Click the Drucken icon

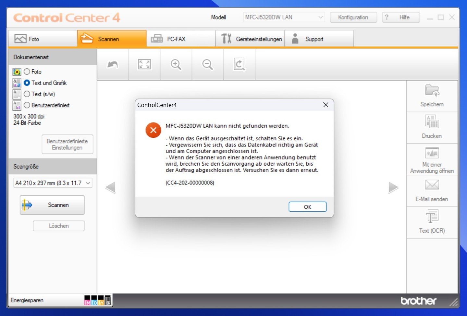[432, 122]
